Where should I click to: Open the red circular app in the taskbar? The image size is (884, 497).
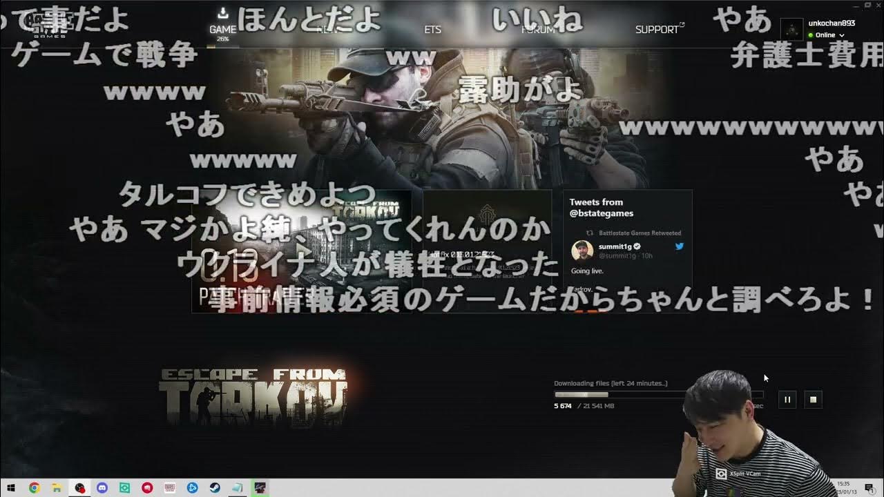[147, 488]
